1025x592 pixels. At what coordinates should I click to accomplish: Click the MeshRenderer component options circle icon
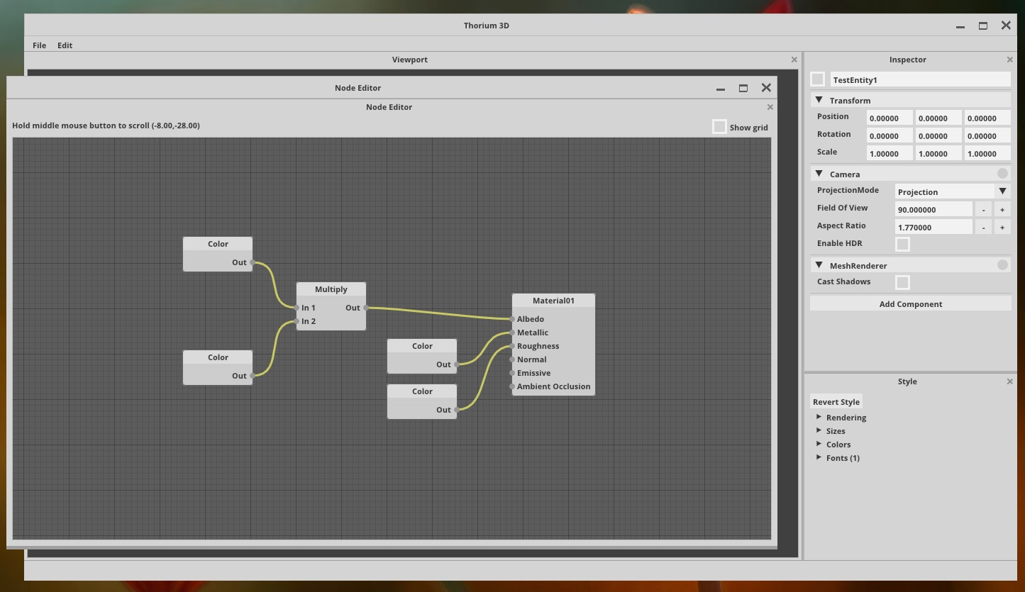coord(1002,265)
